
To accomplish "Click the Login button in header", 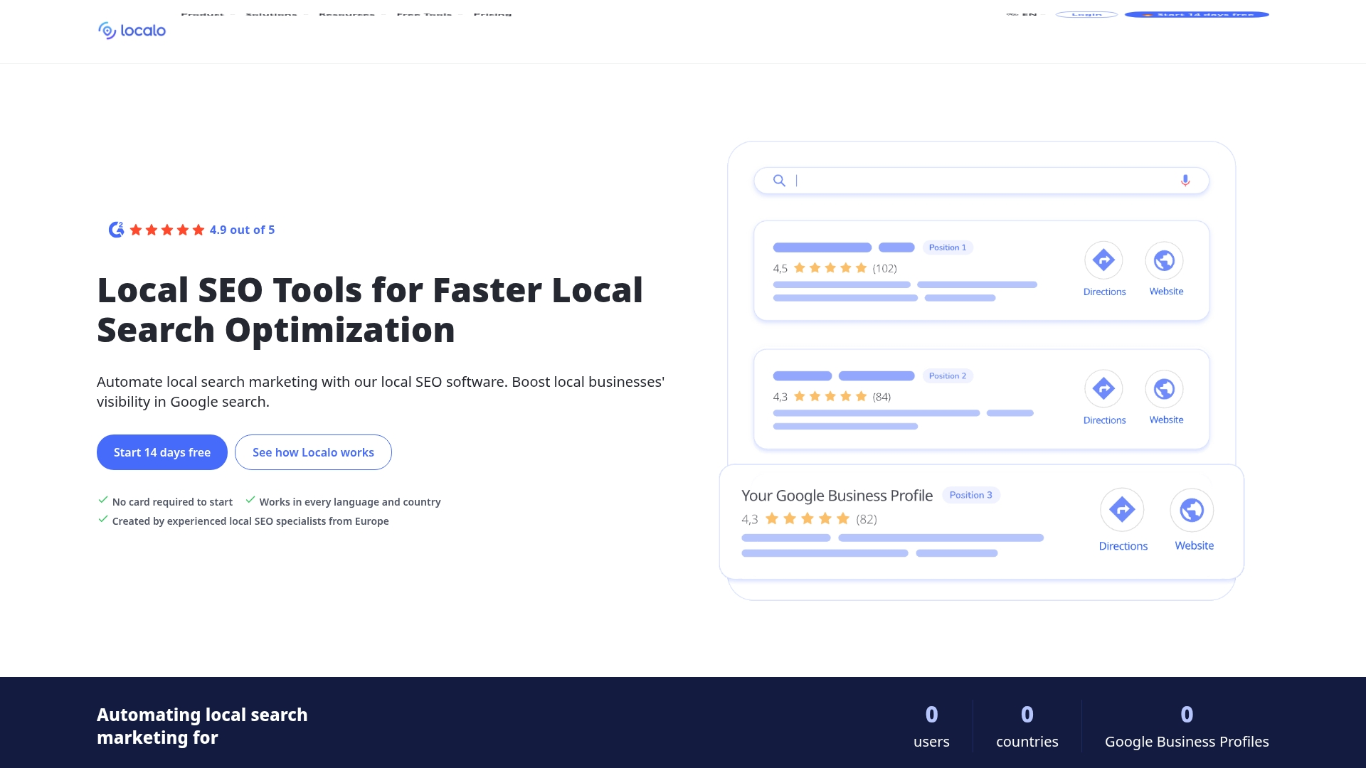I will tap(1086, 14).
